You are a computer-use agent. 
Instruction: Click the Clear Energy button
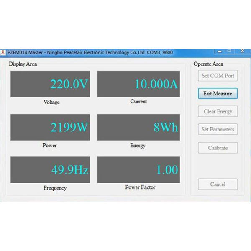tap(218, 111)
